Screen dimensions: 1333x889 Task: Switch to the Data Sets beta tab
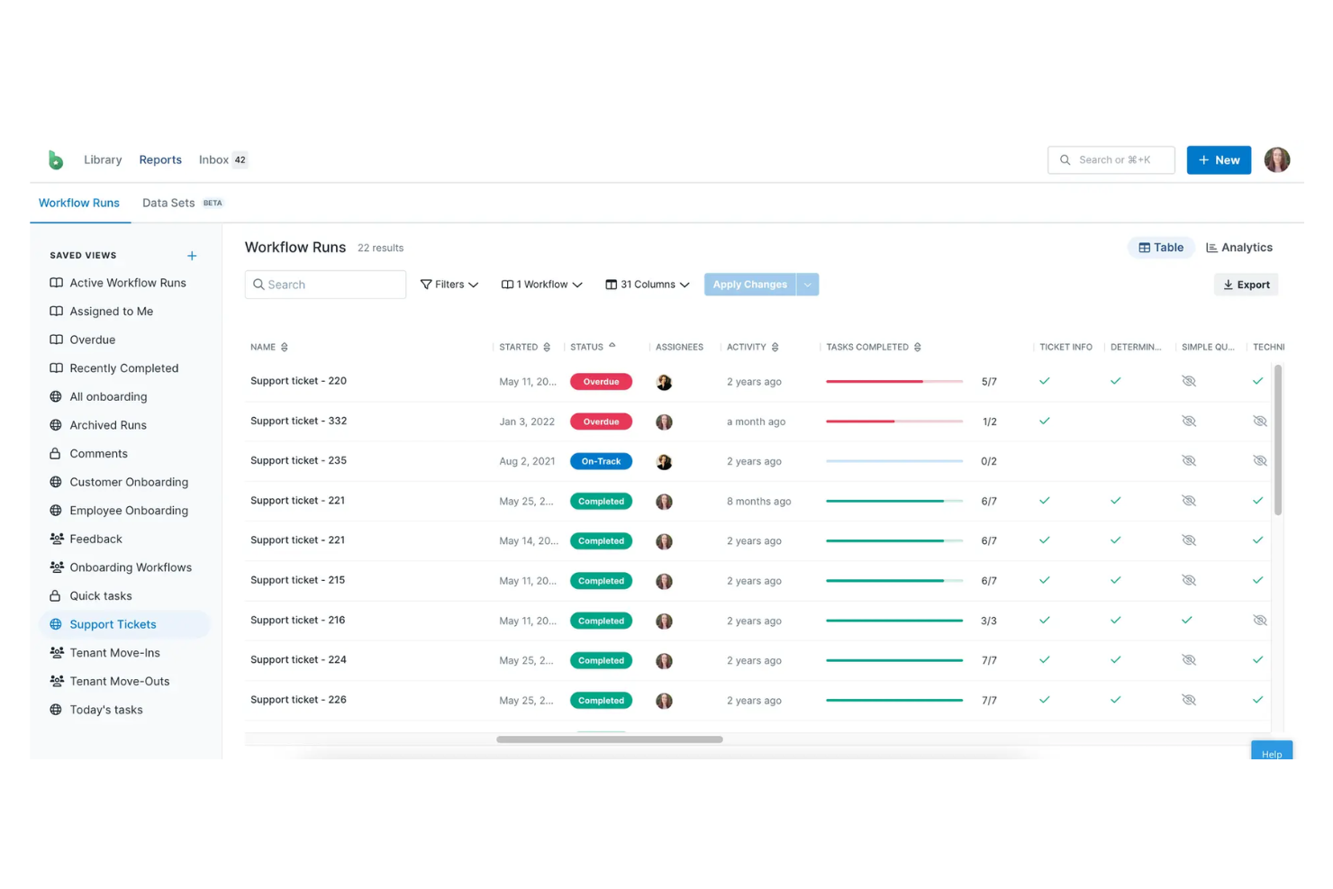tap(182, 203)
